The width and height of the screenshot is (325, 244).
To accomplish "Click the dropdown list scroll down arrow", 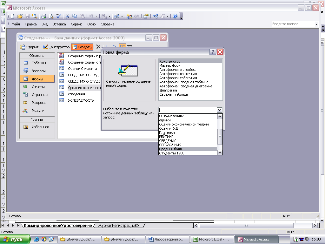I will (x=220, y=152).
